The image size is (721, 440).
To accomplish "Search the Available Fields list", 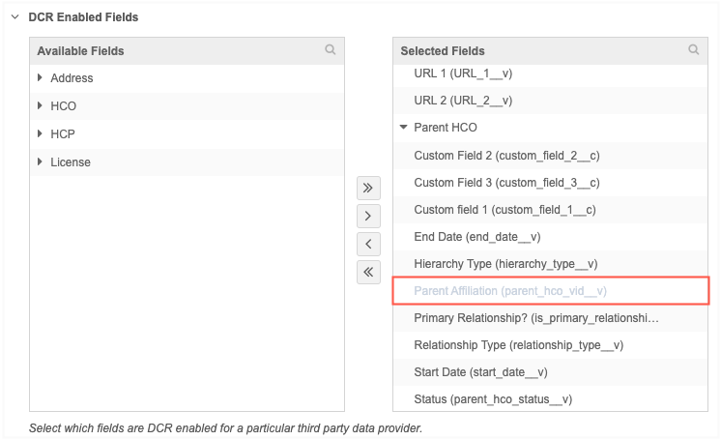I will pos(331,50).
